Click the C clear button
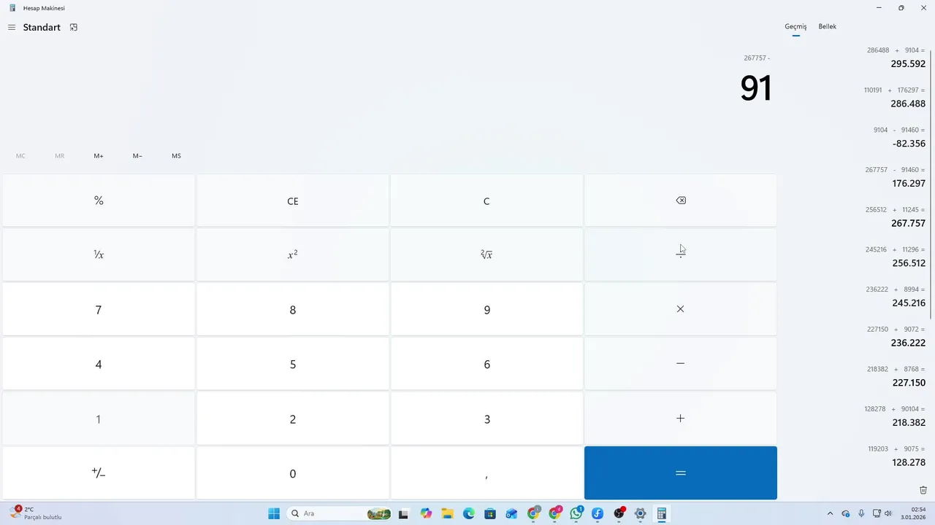935x525 pixels. [486, 201]
